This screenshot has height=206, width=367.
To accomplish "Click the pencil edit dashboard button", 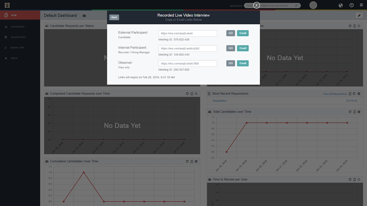I will (359, 15).
